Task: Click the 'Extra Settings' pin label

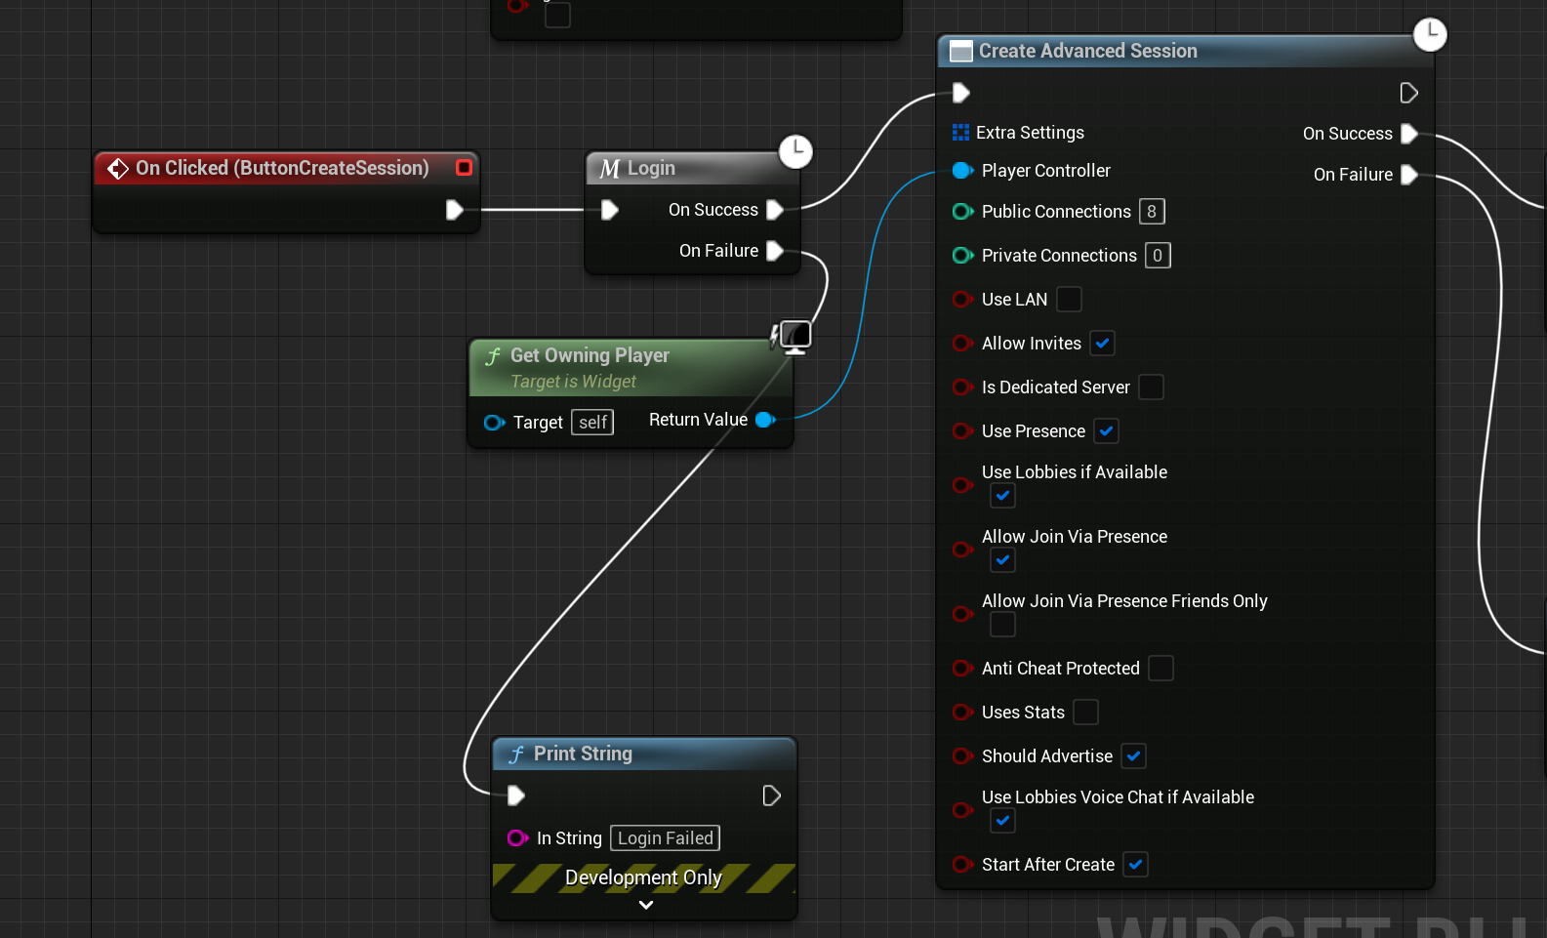Action: tap(1030, 133)
